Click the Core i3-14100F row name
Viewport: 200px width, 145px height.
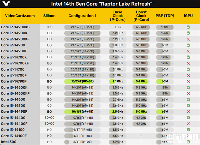tap(14, 136)
